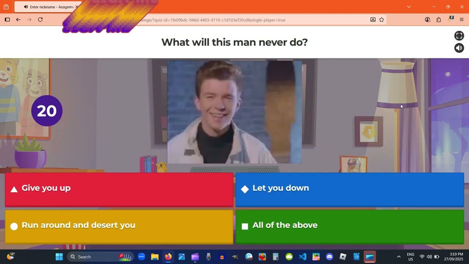
Task: Bookmark this page with the star icon
Action: pos(381,20)
